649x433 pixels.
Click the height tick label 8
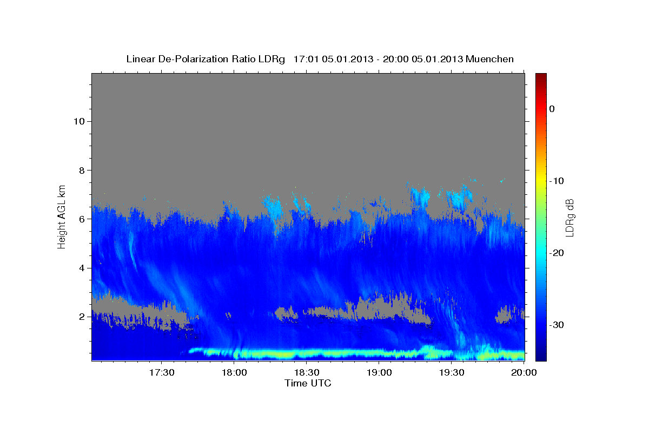[x=82, y=170]
